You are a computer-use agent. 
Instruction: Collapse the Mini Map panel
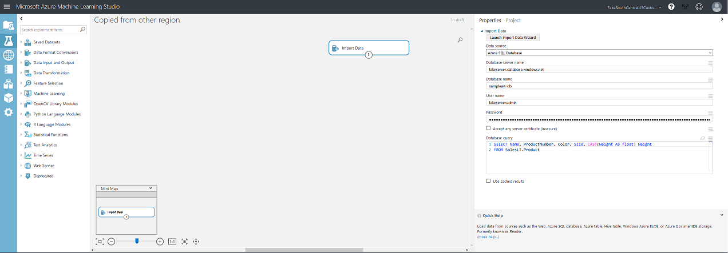click(151, 188)
